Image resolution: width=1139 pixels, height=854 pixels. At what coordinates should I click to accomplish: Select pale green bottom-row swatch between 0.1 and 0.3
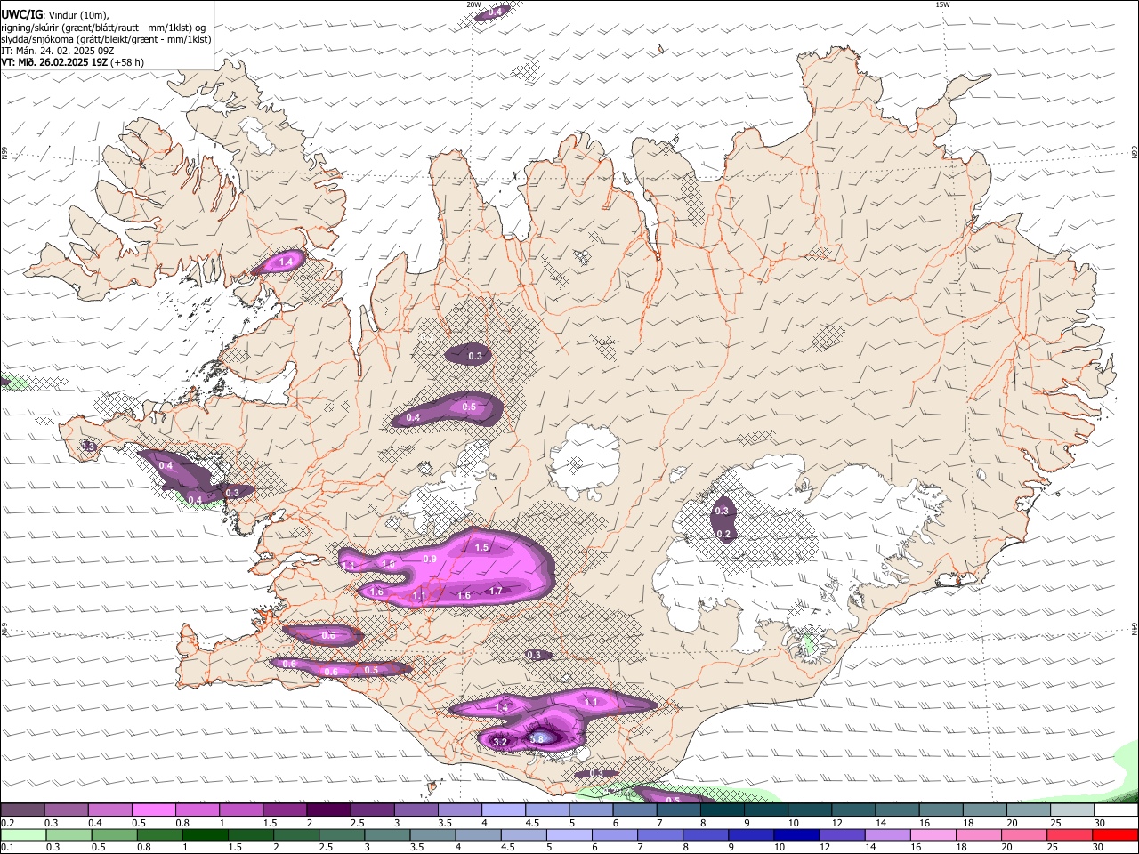tap(23, 834)
